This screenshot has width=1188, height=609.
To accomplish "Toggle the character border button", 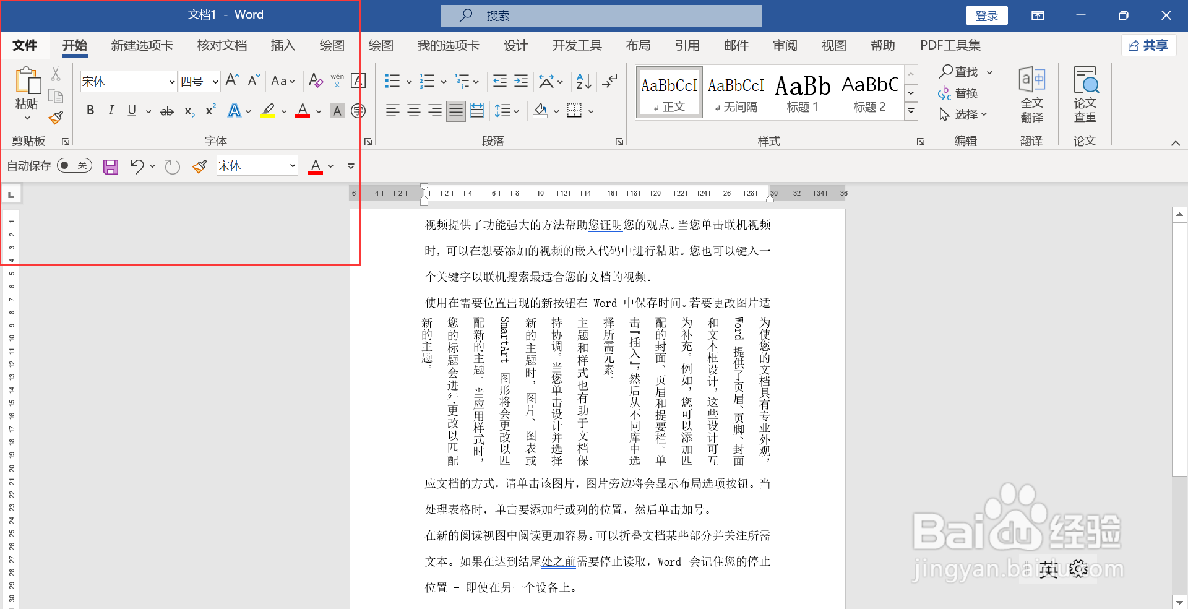I will click(358, 80).
